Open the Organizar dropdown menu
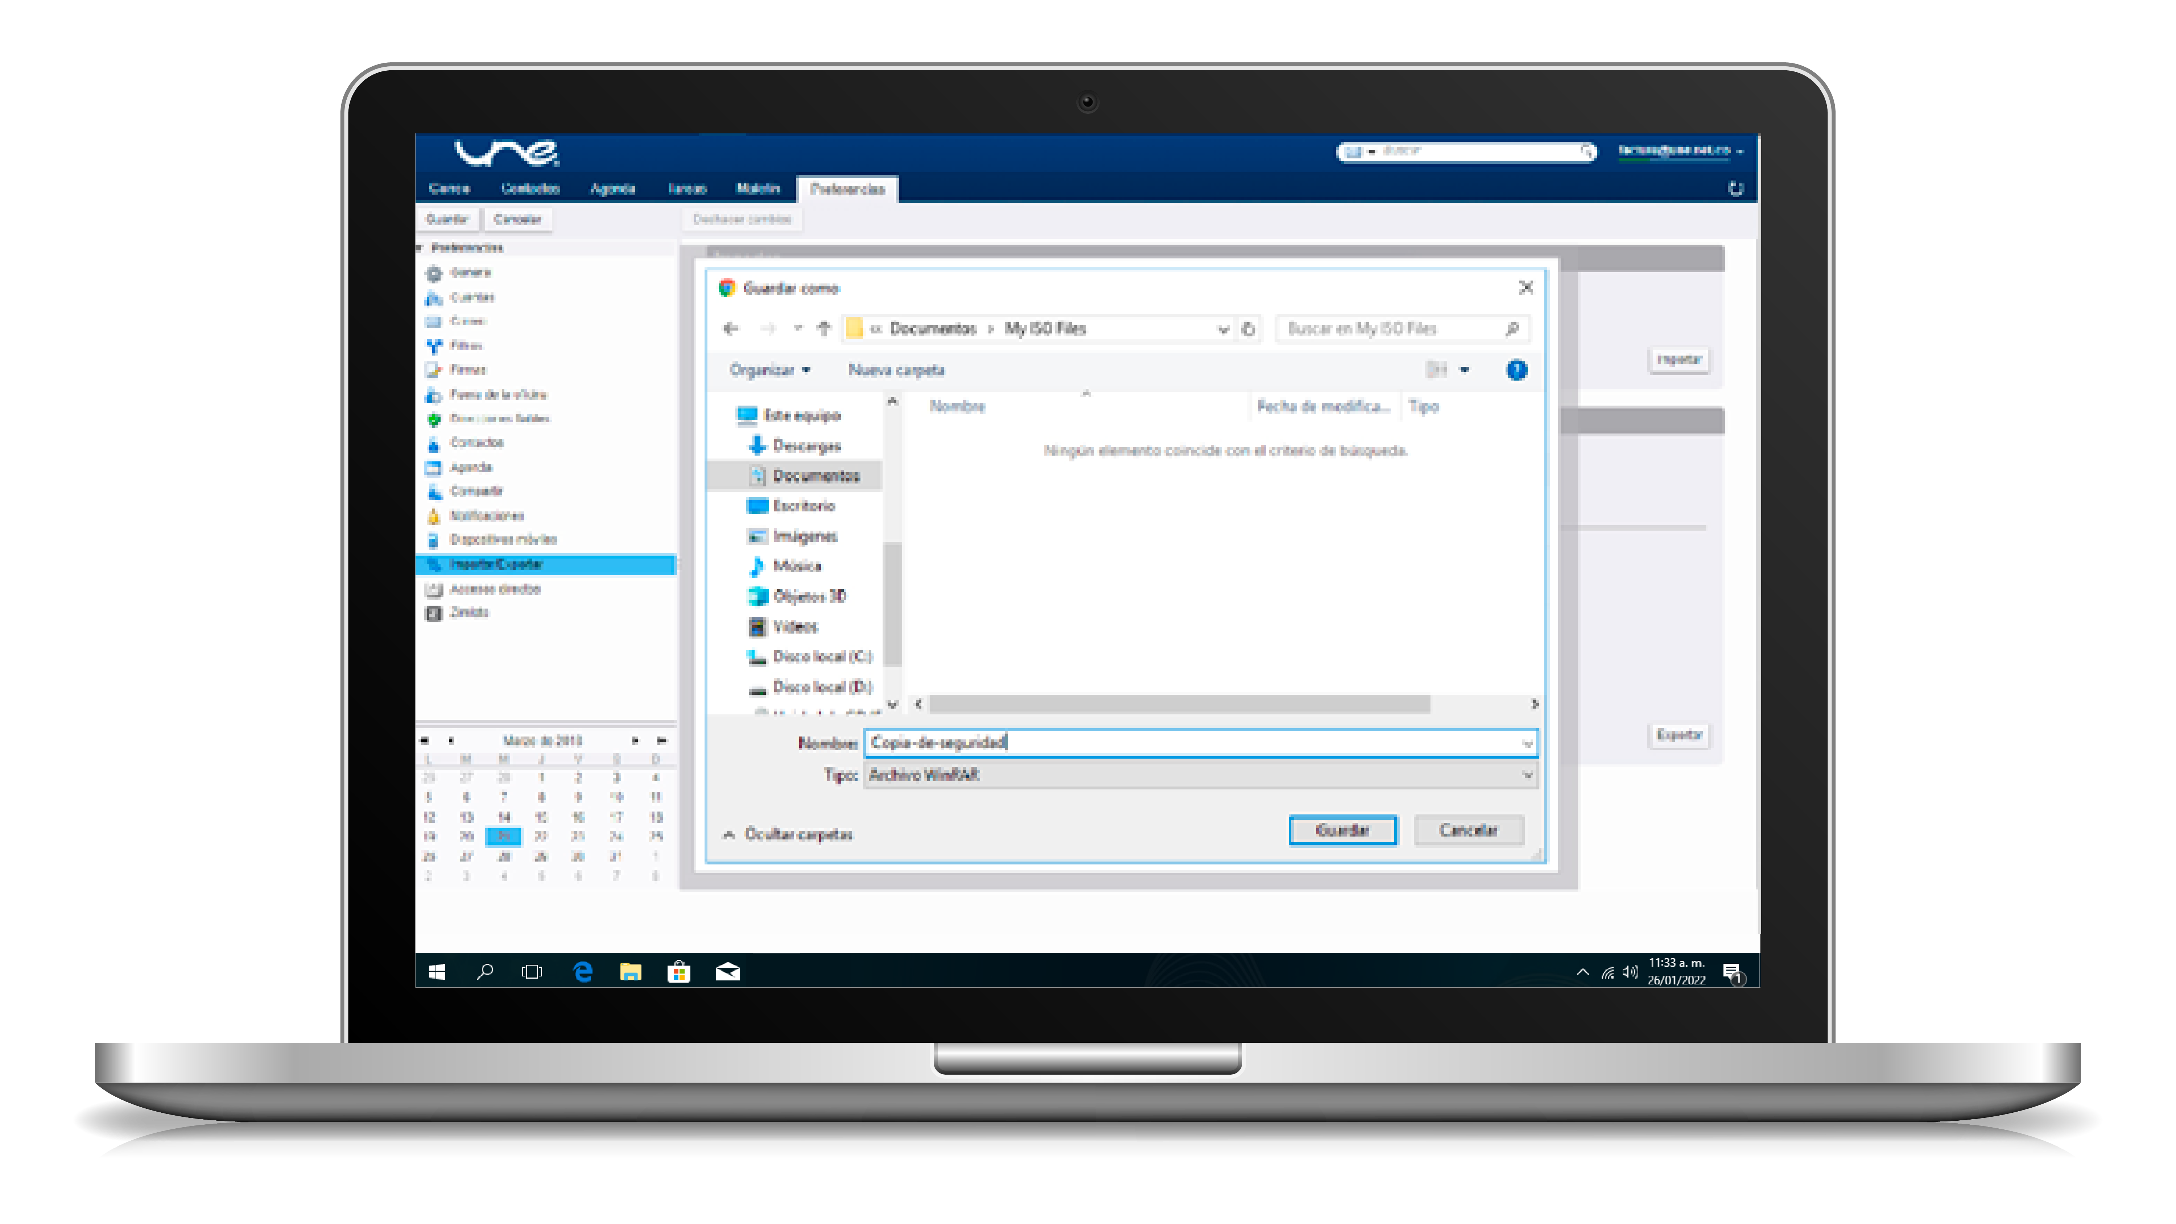Screen dimensions: 2176x1224 (x=769, y=370)
